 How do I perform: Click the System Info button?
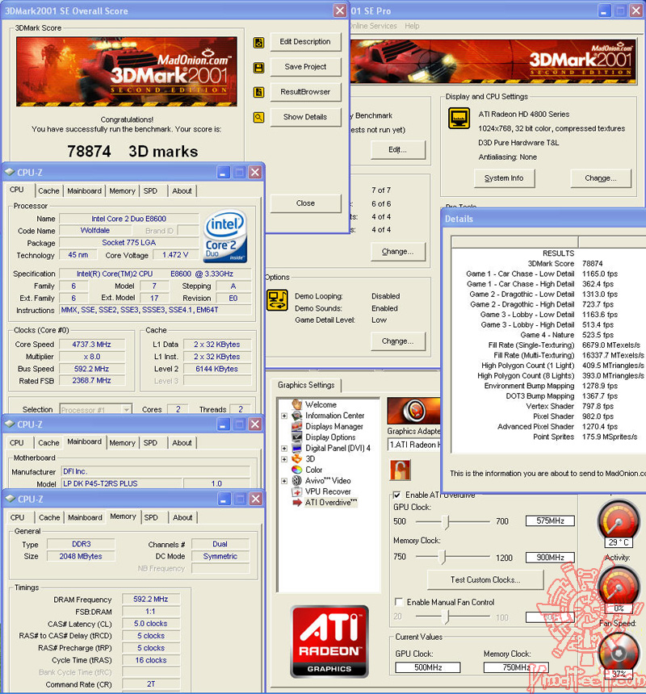[x=504, y=178]
